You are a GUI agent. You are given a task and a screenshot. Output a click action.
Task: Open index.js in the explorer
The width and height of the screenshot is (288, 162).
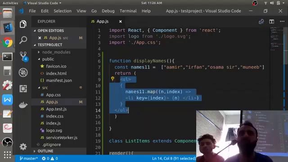click(x=53, y=123)
